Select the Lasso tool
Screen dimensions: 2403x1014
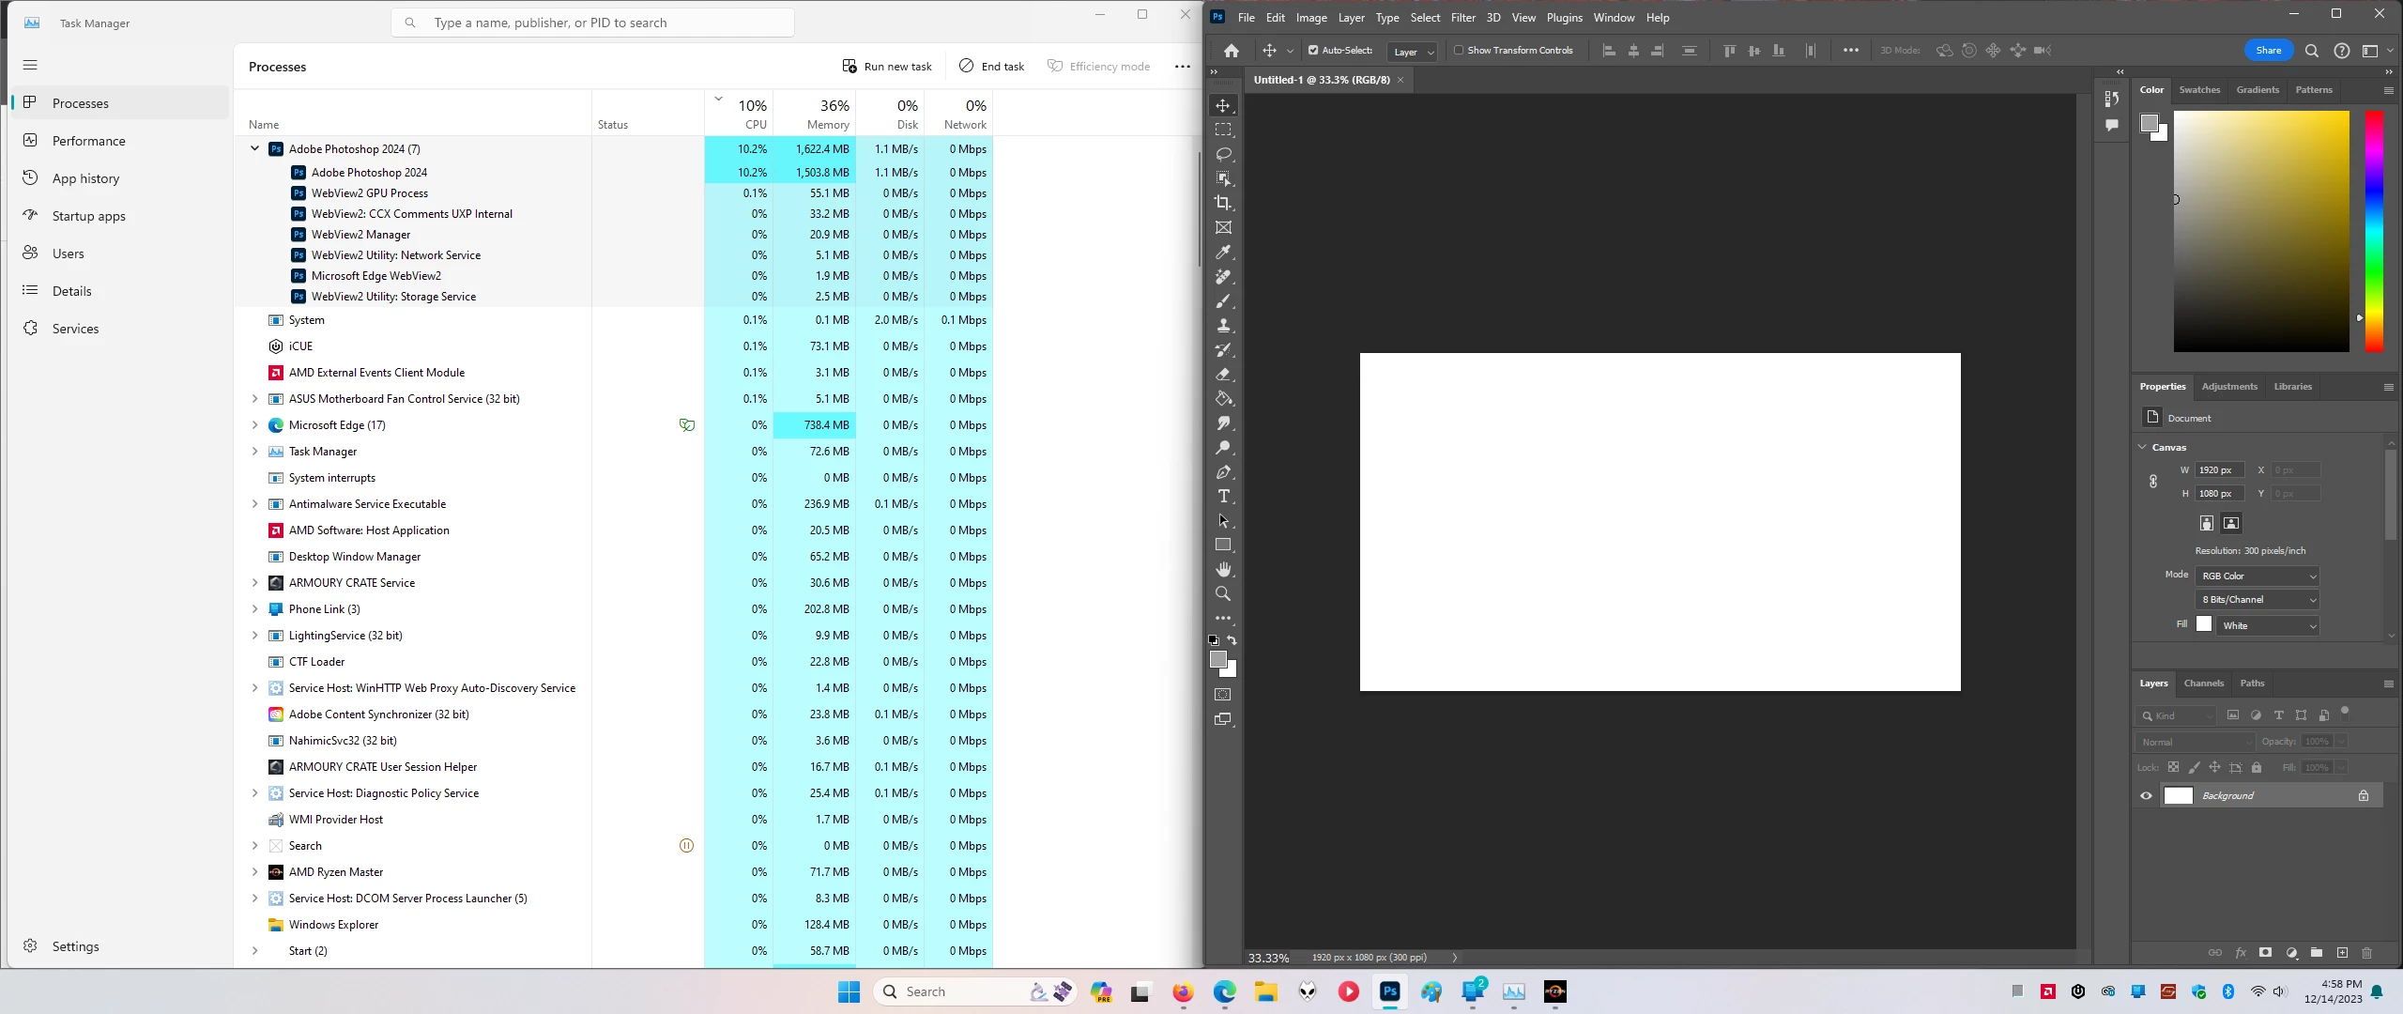click(1223, 154)
